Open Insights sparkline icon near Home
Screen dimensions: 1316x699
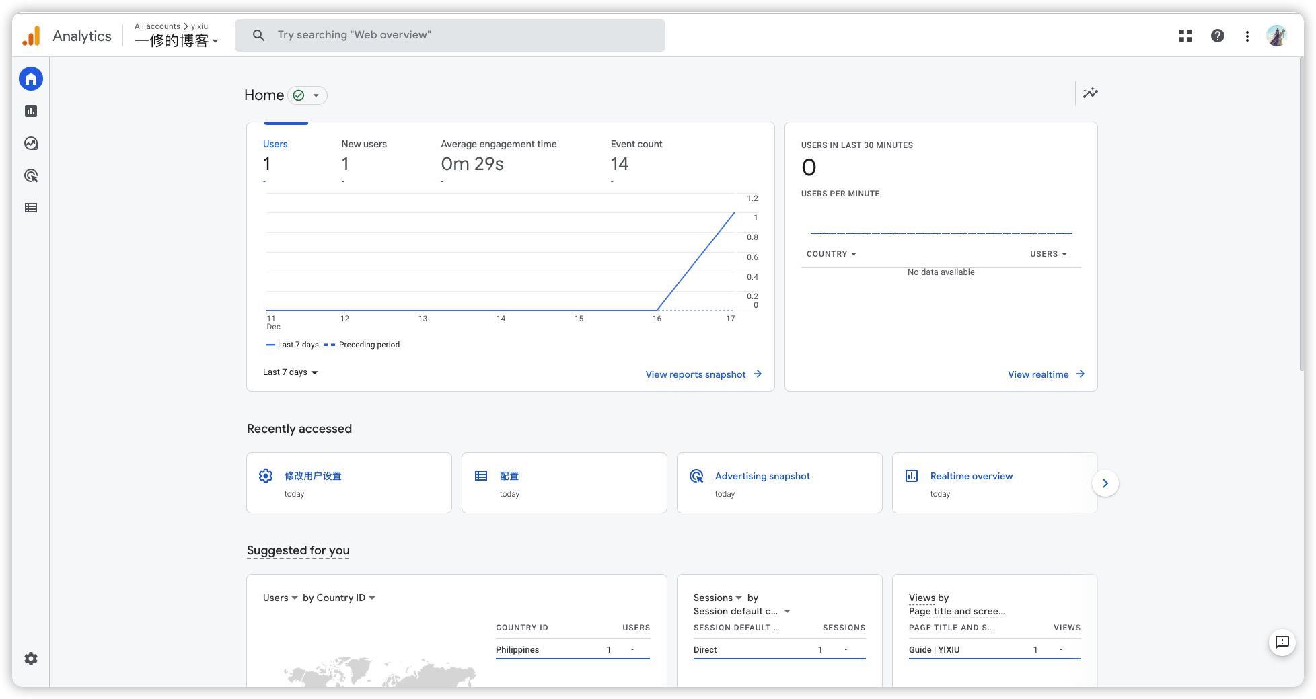tap(1091, 93)
